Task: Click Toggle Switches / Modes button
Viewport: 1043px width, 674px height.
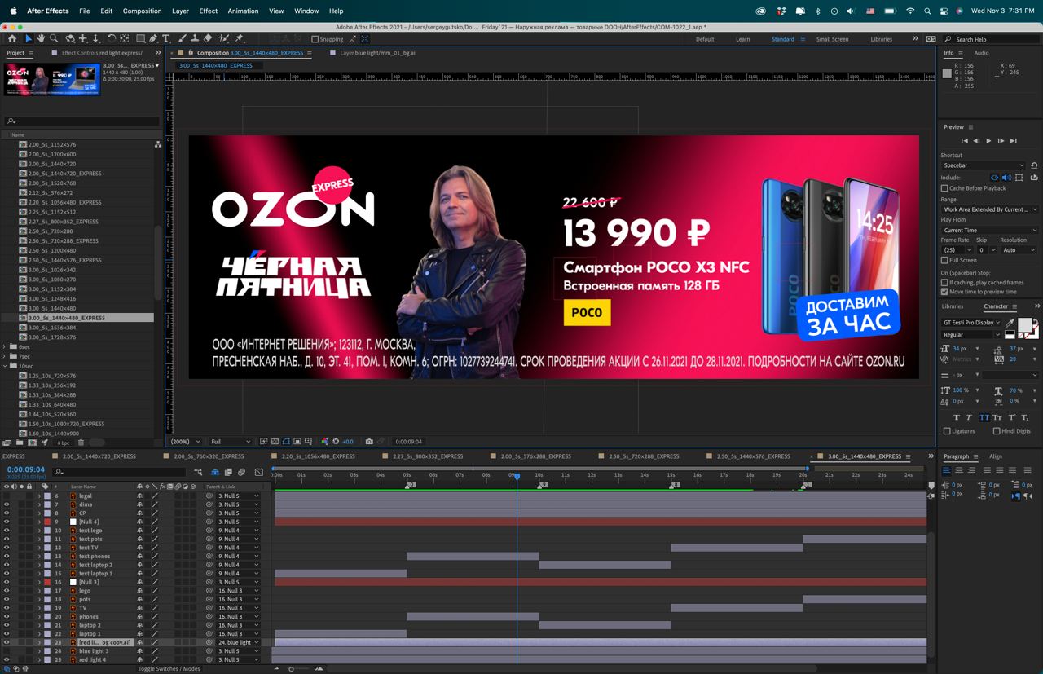Action: [169, 669]
